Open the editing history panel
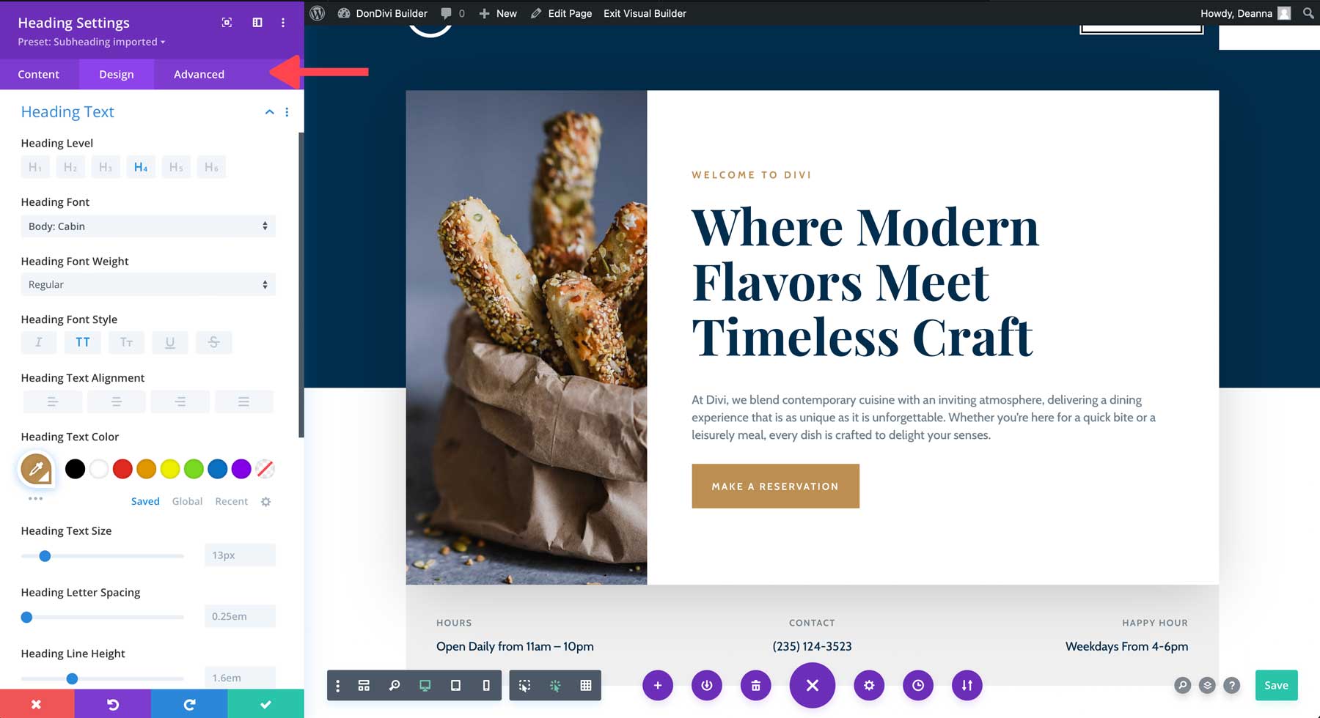 pos(917,685)
